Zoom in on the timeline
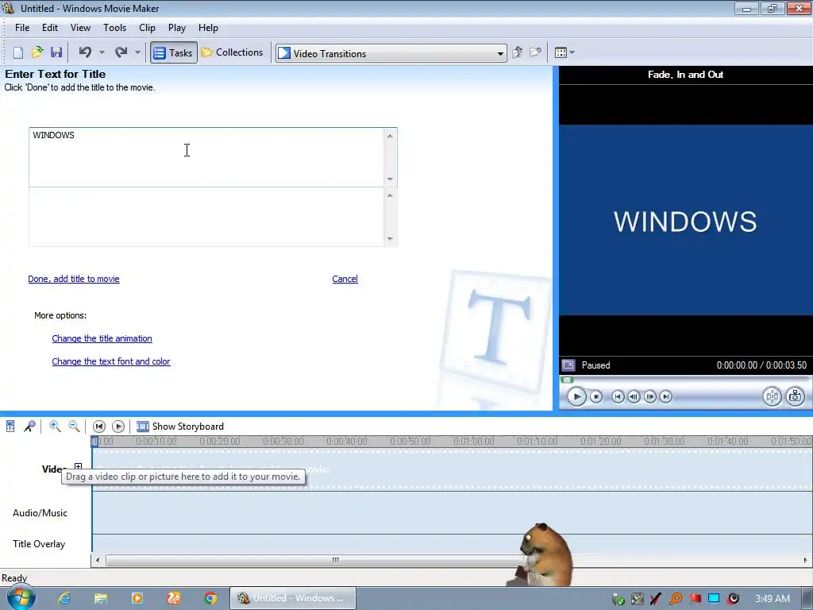 coord(55,427)
